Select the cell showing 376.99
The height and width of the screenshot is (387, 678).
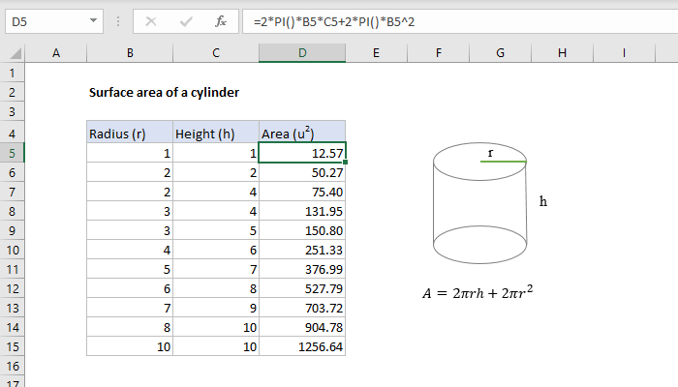(x=302, y=270)
